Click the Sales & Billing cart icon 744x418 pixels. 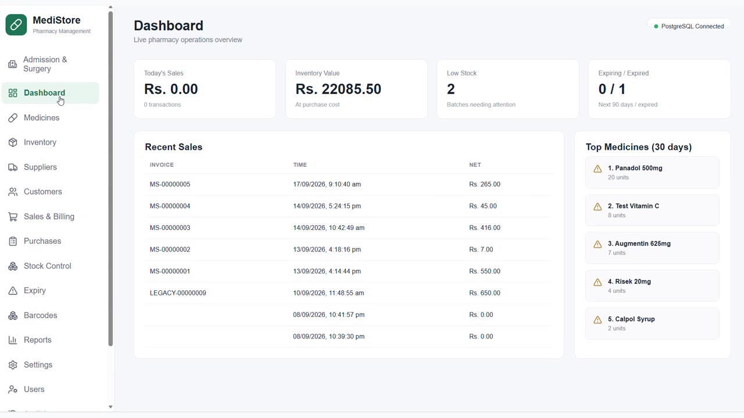pos(13,217)
